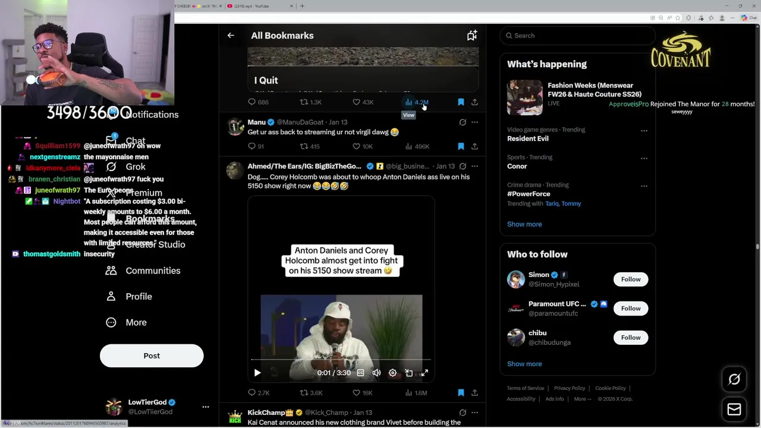Remove bookmark on the I Quit post
Image resolution: width=761 pixels, height=428 pixels.
click(x=461, y=102)
